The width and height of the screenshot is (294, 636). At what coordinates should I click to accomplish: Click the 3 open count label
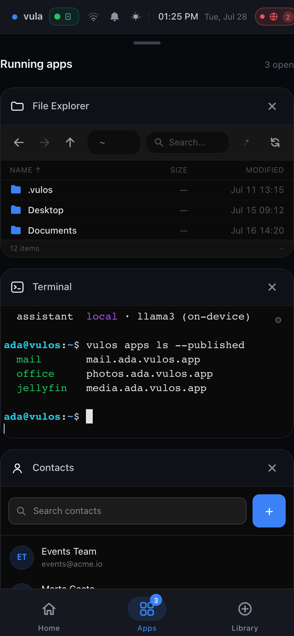point(279,65)
